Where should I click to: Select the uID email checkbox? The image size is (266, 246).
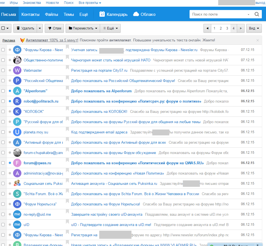tap(3, 225)
